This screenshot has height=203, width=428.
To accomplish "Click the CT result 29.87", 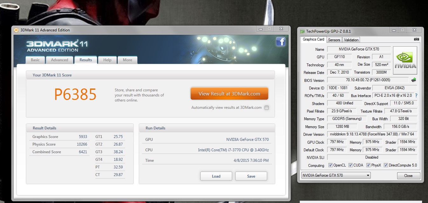I will pyautogui.click(x=118, y=175).
